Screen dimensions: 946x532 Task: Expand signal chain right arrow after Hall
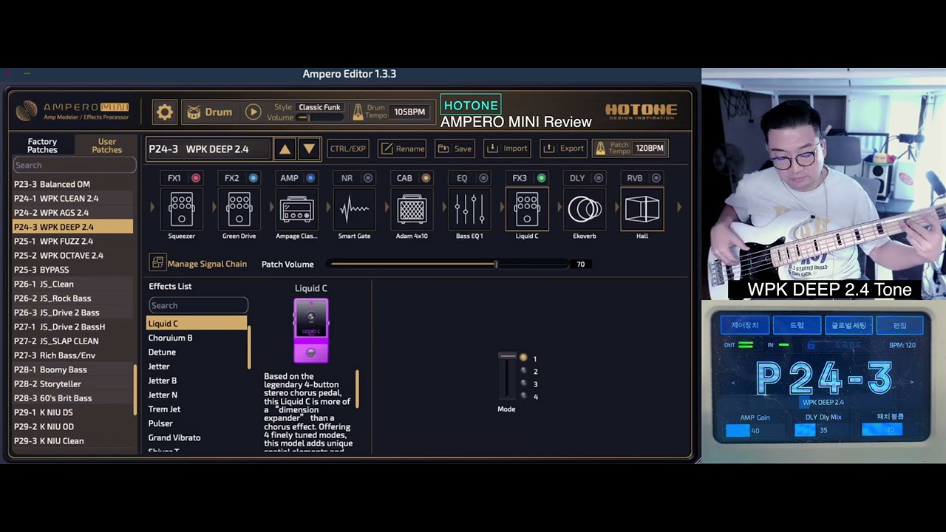[679, 208]
